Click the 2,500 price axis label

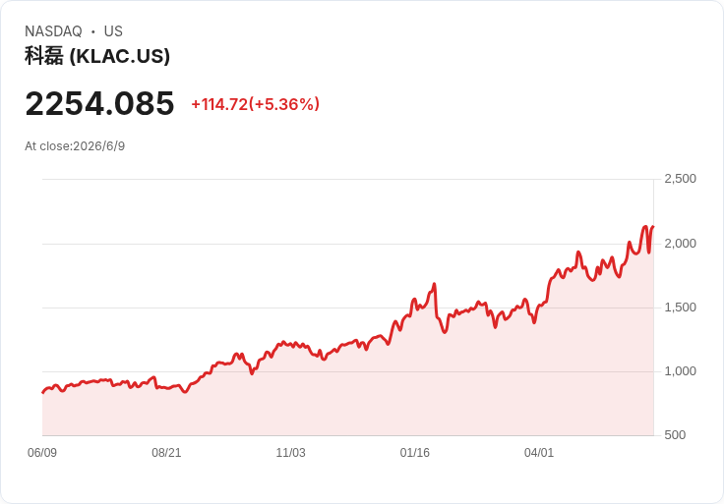click(680, 179)
